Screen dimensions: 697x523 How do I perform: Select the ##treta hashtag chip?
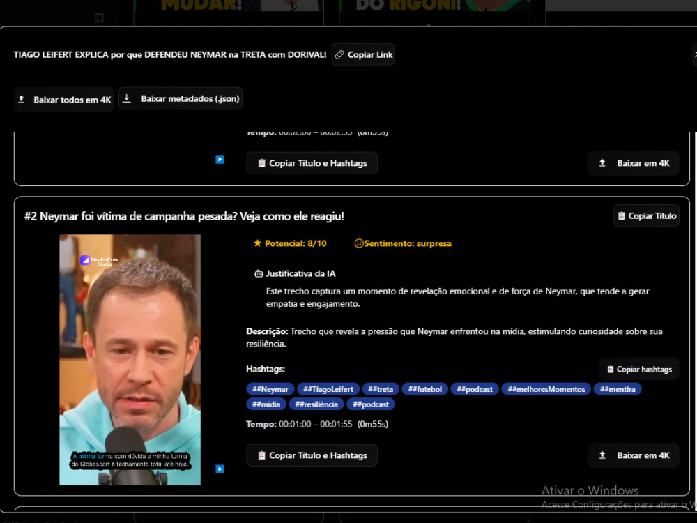(x=381, y=389)
